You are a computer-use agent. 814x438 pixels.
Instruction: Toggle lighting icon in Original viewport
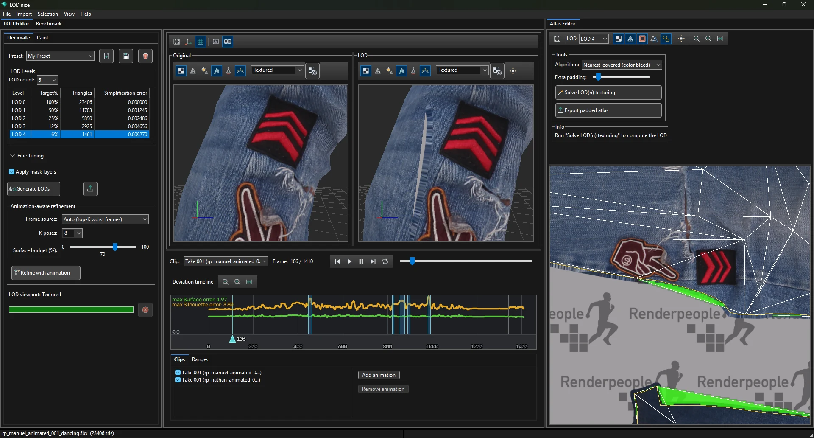point(204,71)
